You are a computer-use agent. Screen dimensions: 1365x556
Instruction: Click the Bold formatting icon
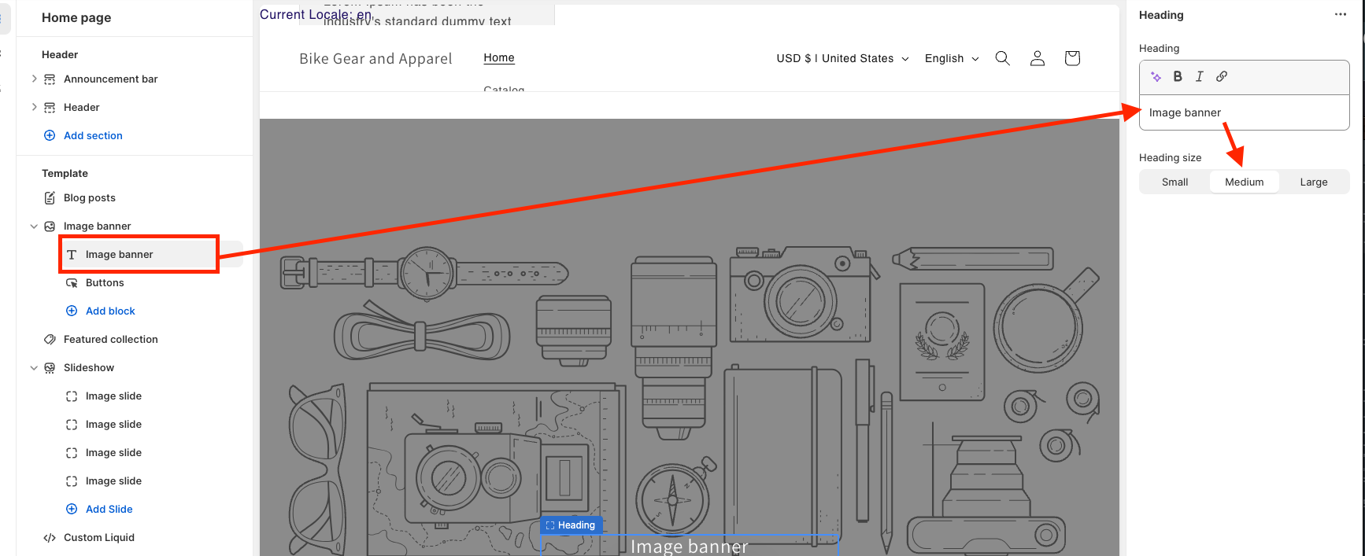pyautogui.click(x=1178, y=76)
